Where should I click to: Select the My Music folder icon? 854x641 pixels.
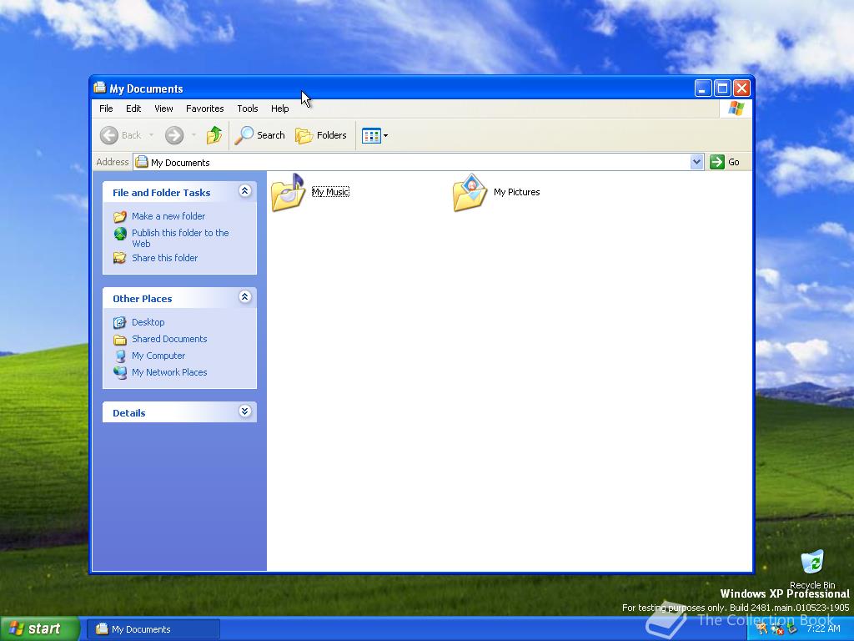(288, 193)
